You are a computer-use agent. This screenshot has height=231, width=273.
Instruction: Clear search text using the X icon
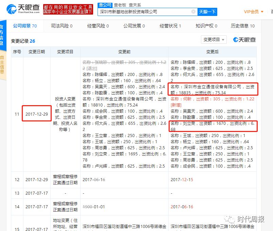194,11
